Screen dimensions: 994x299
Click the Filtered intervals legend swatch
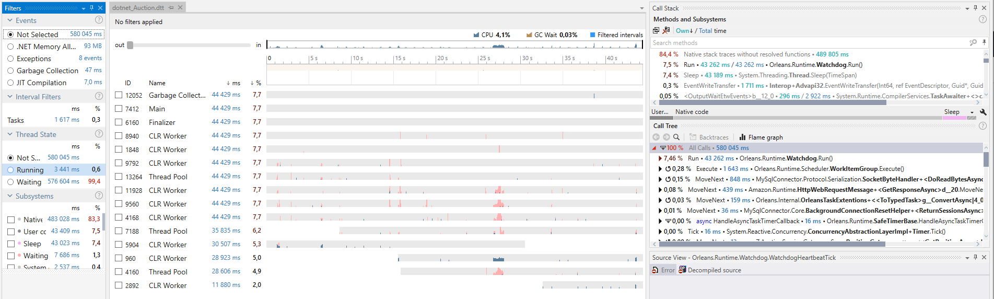click(592, 34)
